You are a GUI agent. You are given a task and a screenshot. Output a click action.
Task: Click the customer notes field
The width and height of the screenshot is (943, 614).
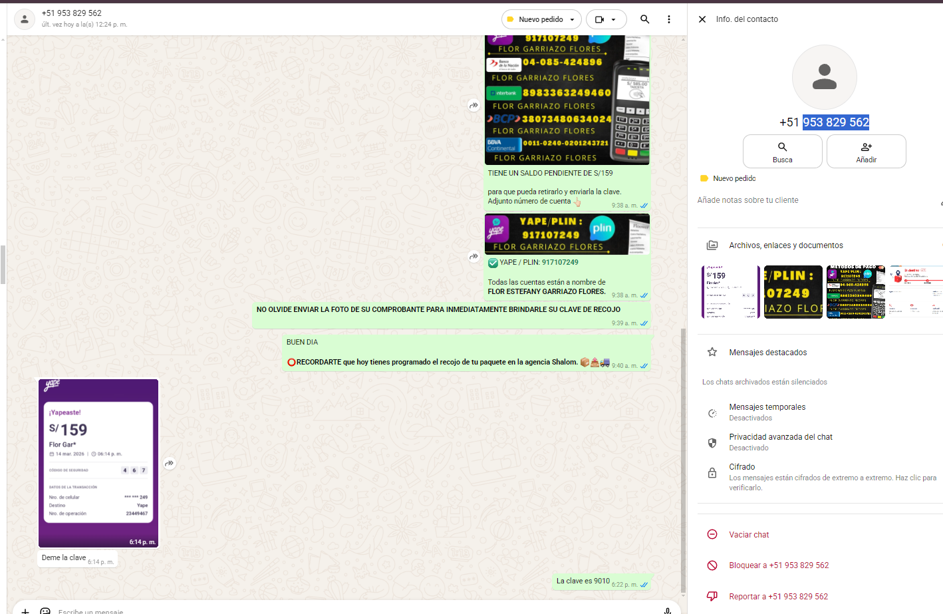tap(748, 200)
